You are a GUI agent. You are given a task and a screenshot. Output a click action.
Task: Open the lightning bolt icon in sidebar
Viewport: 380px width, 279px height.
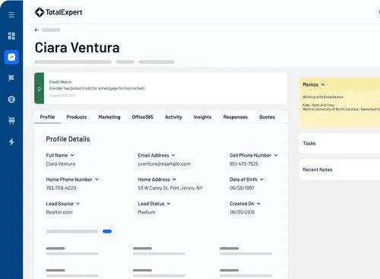tap(11, 141)
